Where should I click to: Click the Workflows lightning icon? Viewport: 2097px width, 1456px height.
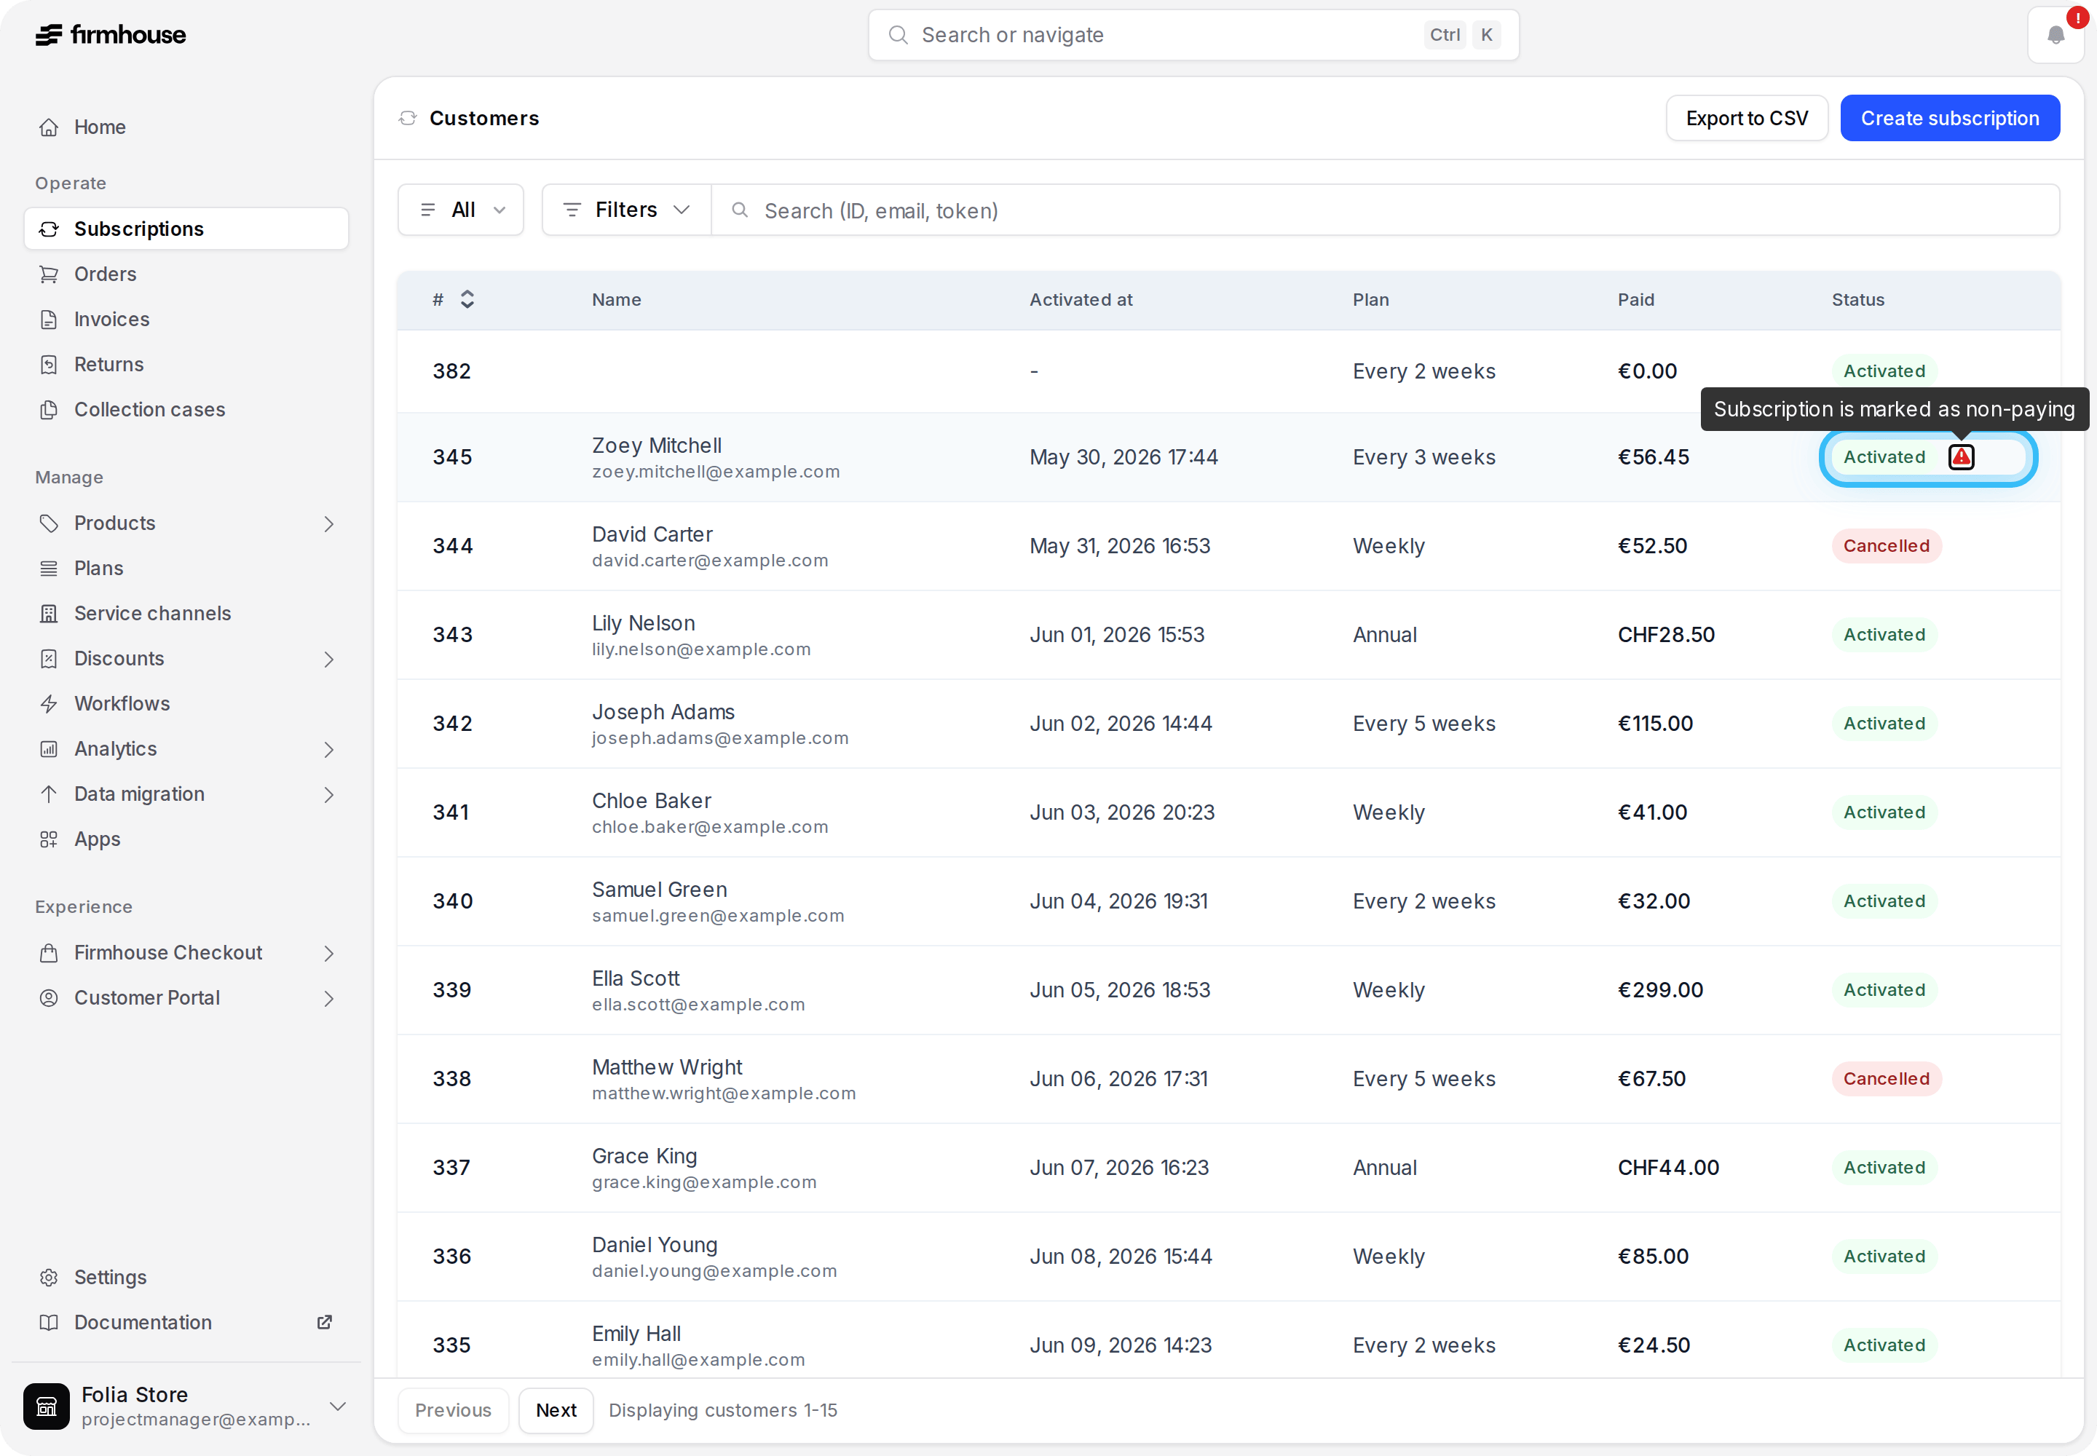[x=50, y=703]
